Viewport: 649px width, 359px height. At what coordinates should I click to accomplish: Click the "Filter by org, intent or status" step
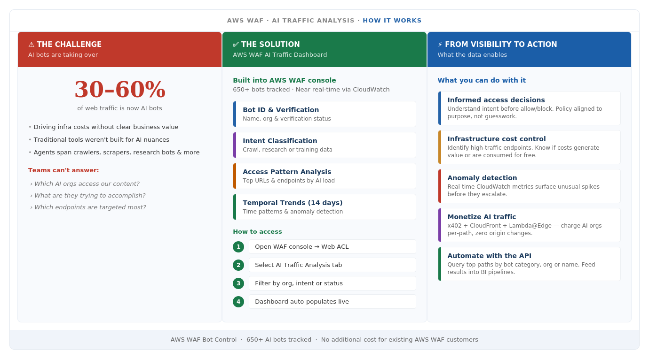tap(332, 283)
